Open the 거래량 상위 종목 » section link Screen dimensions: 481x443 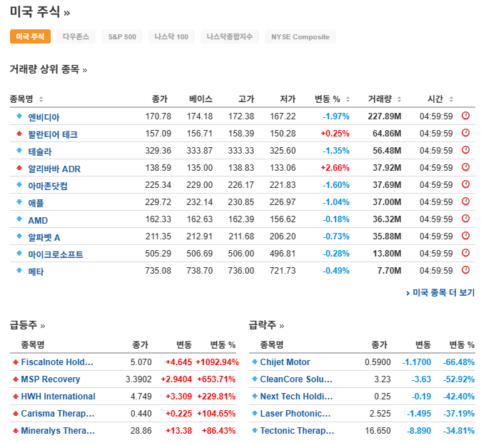49,69
